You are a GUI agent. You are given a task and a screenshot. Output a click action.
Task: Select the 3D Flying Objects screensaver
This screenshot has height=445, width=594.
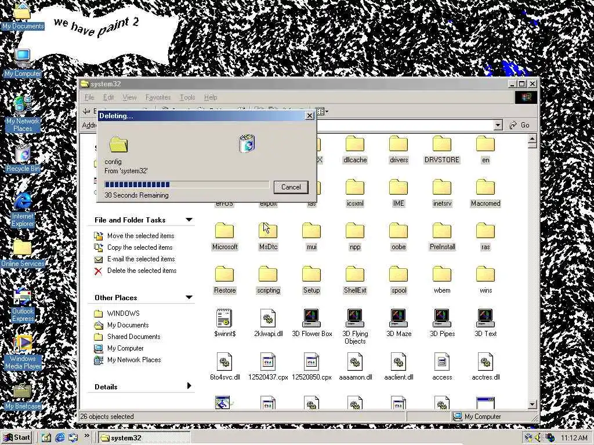355,327
